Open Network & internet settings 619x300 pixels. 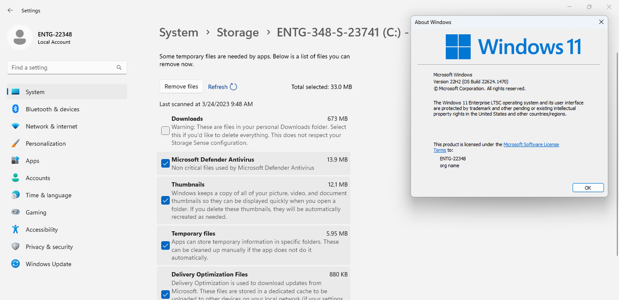click(67, 126)
